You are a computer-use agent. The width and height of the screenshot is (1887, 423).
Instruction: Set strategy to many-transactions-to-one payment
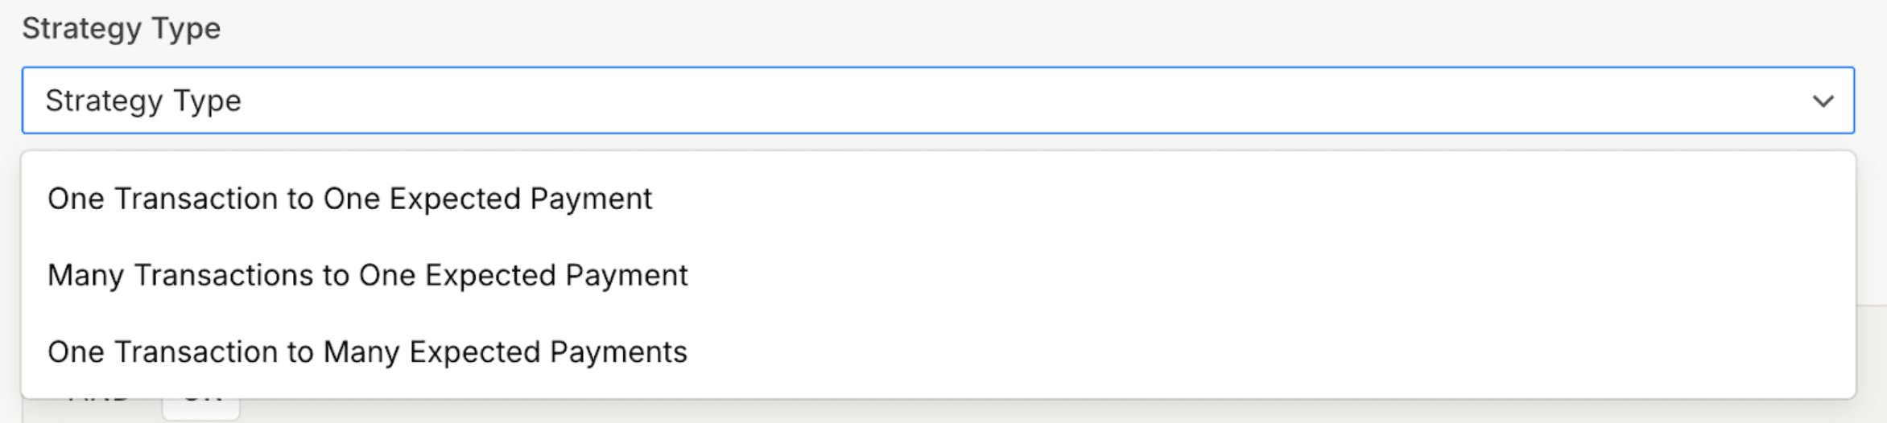click(x=367, y=275)
